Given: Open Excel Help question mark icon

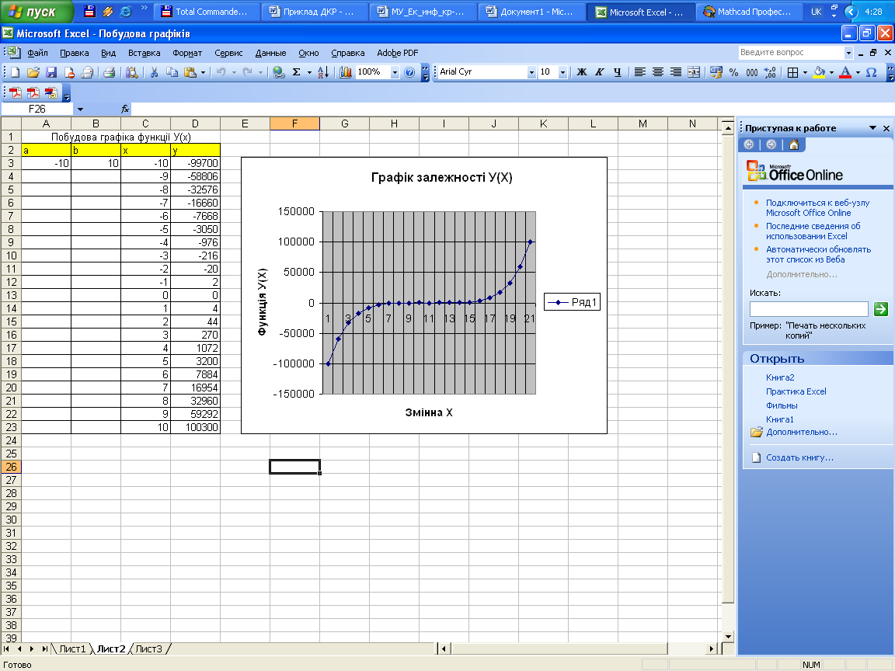Looking at the screenshot, I should point(409,72).
